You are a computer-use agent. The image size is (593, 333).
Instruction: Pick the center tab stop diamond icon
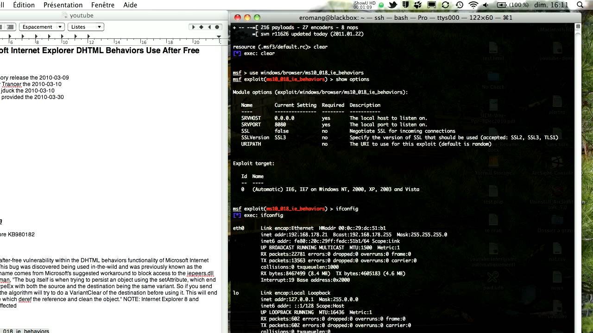201,27
